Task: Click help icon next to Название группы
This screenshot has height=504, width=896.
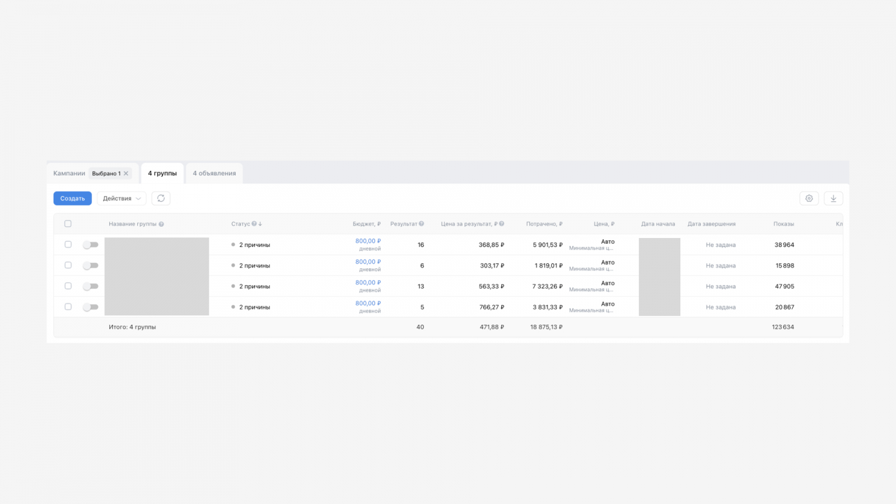Action: click(x=161, y=224)
